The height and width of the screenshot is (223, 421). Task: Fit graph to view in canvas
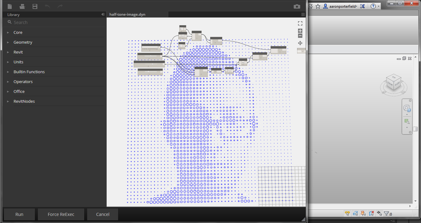(300, 23)
